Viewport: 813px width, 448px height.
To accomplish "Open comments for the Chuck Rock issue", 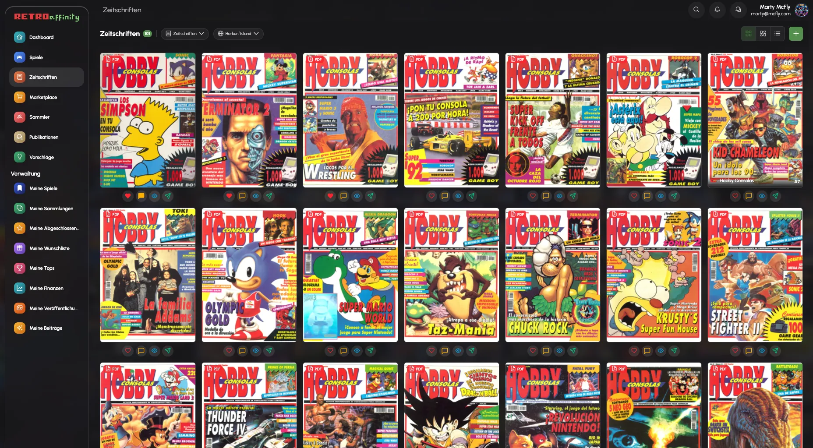I will point(546,350).
